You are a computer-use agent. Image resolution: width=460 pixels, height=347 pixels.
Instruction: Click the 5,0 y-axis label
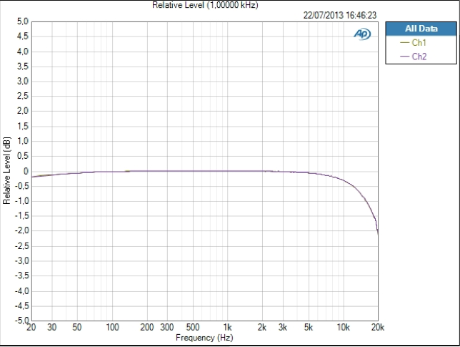(x=23, y=21)
